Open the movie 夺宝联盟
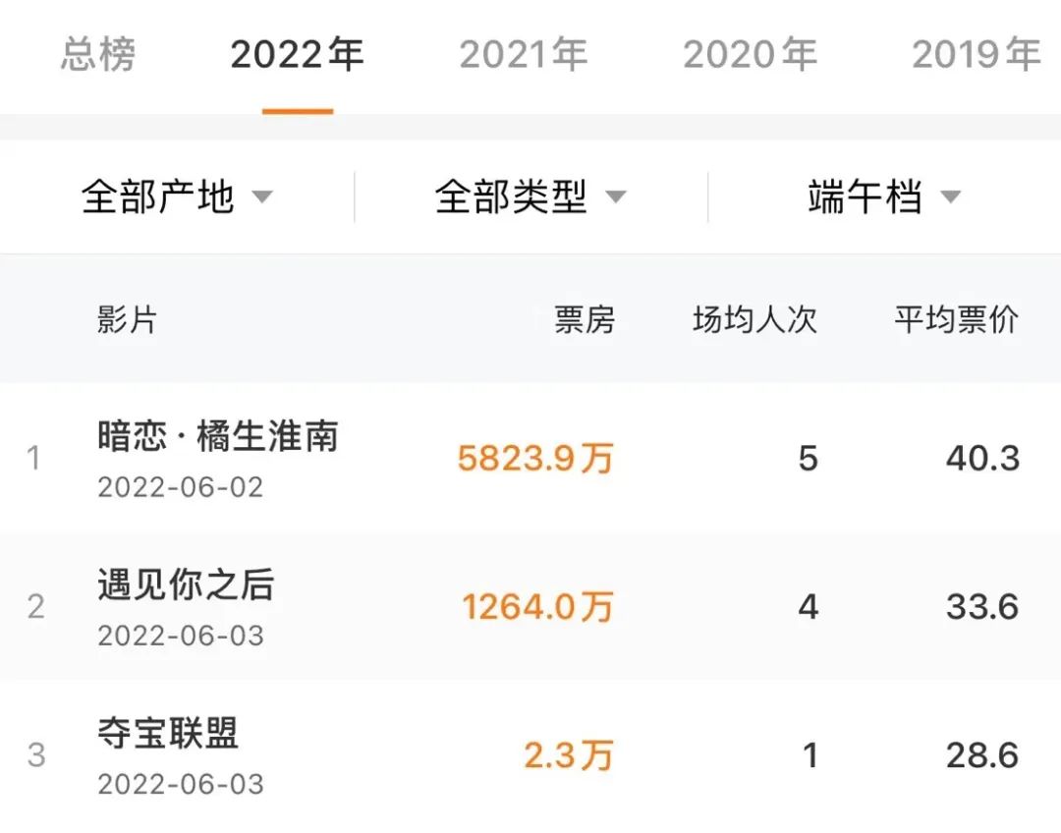Image resolution: width=1061 pixels, height=833 pixels. 168,734
